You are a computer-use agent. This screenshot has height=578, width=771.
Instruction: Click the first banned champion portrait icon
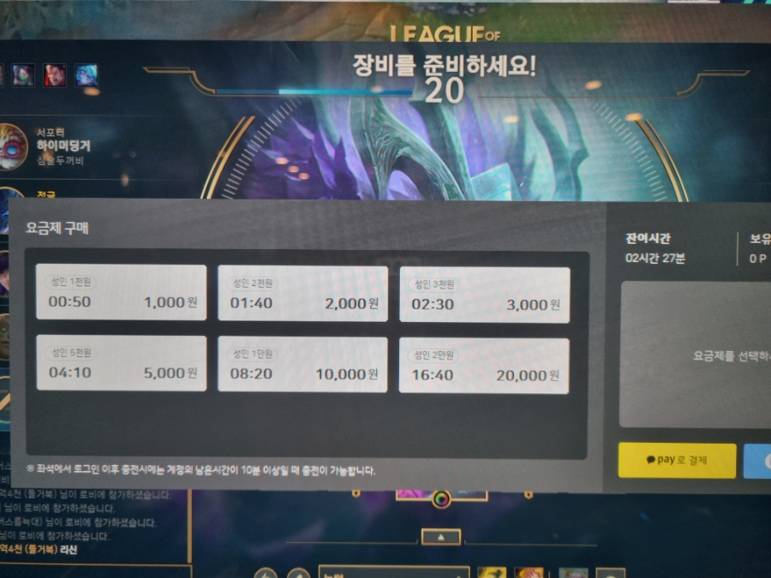(x=23, y=75)
